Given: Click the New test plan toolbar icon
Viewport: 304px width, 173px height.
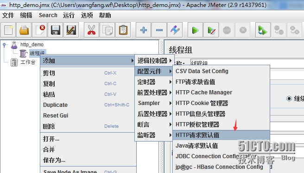Looking at the screenshot, I should click(x=8, y=30).
